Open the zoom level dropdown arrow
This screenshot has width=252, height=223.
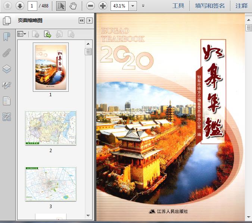click(x=133, y=6)
